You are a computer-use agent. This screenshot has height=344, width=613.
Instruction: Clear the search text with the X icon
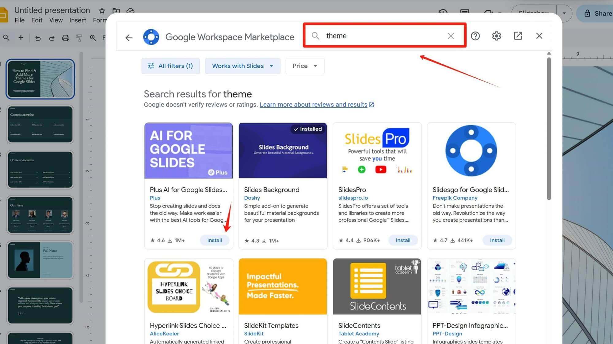point(451,36)
